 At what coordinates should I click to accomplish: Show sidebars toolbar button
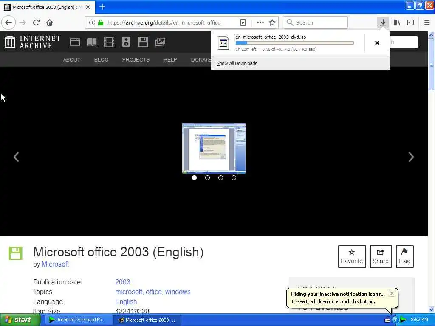click(410, 22)
